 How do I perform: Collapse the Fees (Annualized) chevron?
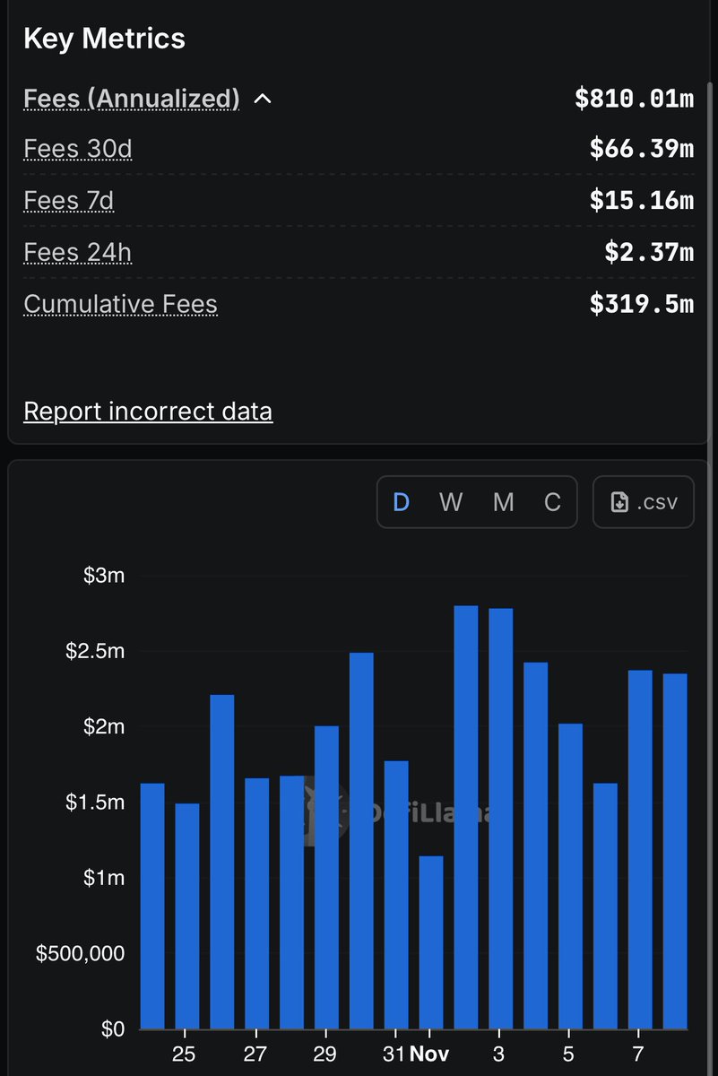[x=263, y=99]
